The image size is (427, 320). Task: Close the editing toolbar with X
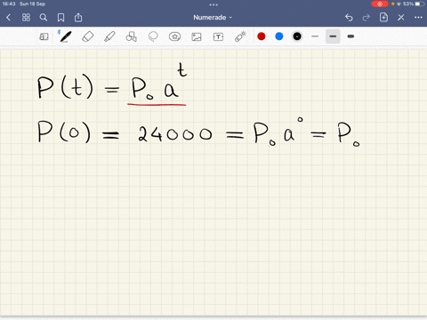(401, 18)
